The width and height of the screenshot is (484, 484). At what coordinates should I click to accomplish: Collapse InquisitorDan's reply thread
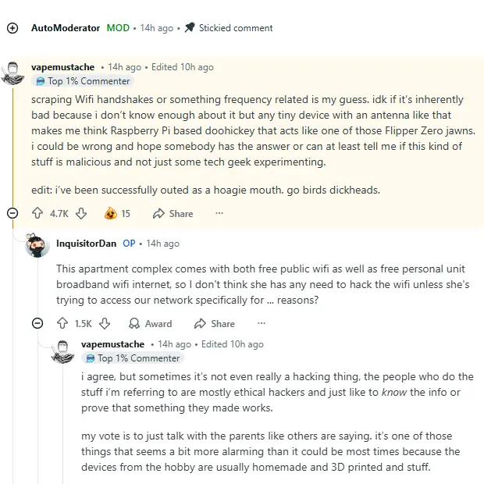pyautogui.click(x=37, y=323)
